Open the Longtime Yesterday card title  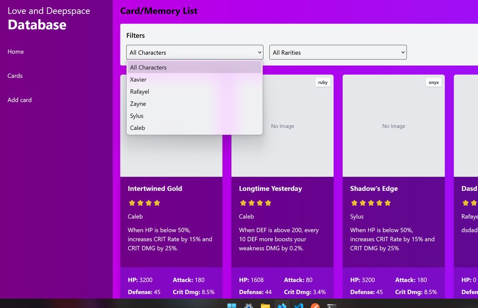[271, 188]
